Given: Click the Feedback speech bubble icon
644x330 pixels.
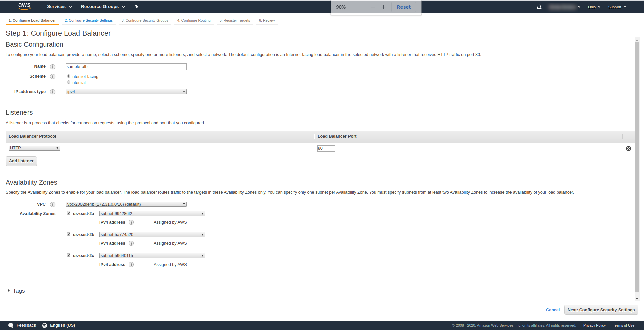Looking at the screenshot, I should pos(11,325).
